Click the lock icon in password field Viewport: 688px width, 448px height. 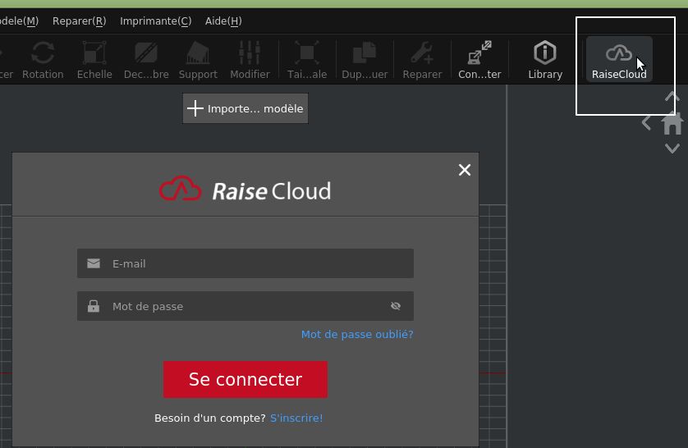[x=93, y=306]
